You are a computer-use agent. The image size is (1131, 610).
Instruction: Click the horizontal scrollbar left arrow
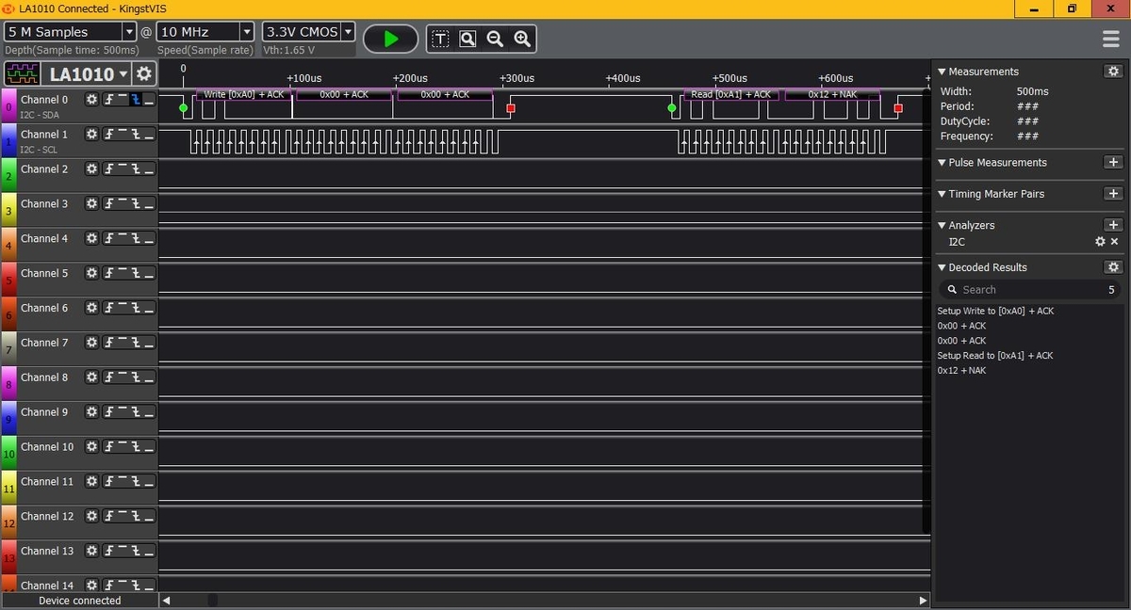click(x=167, y=601)
